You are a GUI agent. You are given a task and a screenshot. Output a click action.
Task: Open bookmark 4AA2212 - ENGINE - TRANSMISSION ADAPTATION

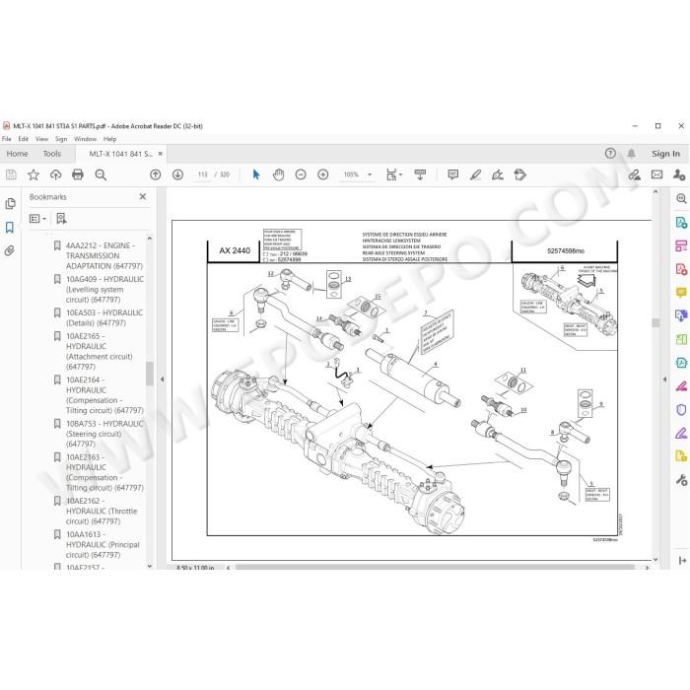(104, 255)
